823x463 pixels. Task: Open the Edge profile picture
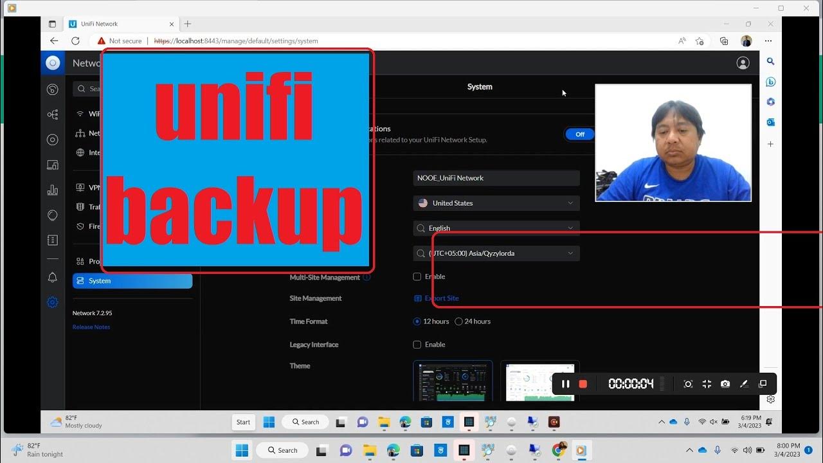[746, 41]
